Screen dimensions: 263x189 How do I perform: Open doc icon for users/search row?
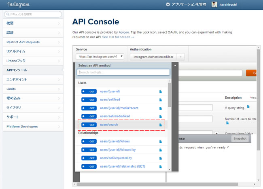point(161,125)
